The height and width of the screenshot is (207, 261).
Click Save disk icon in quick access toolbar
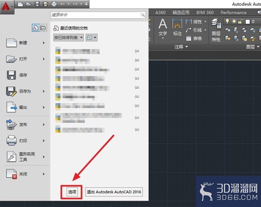(37, 4)
